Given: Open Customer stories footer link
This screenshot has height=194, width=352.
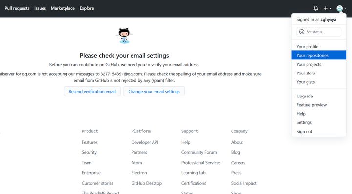Looking at the screenshot, I should coord(97,183).
